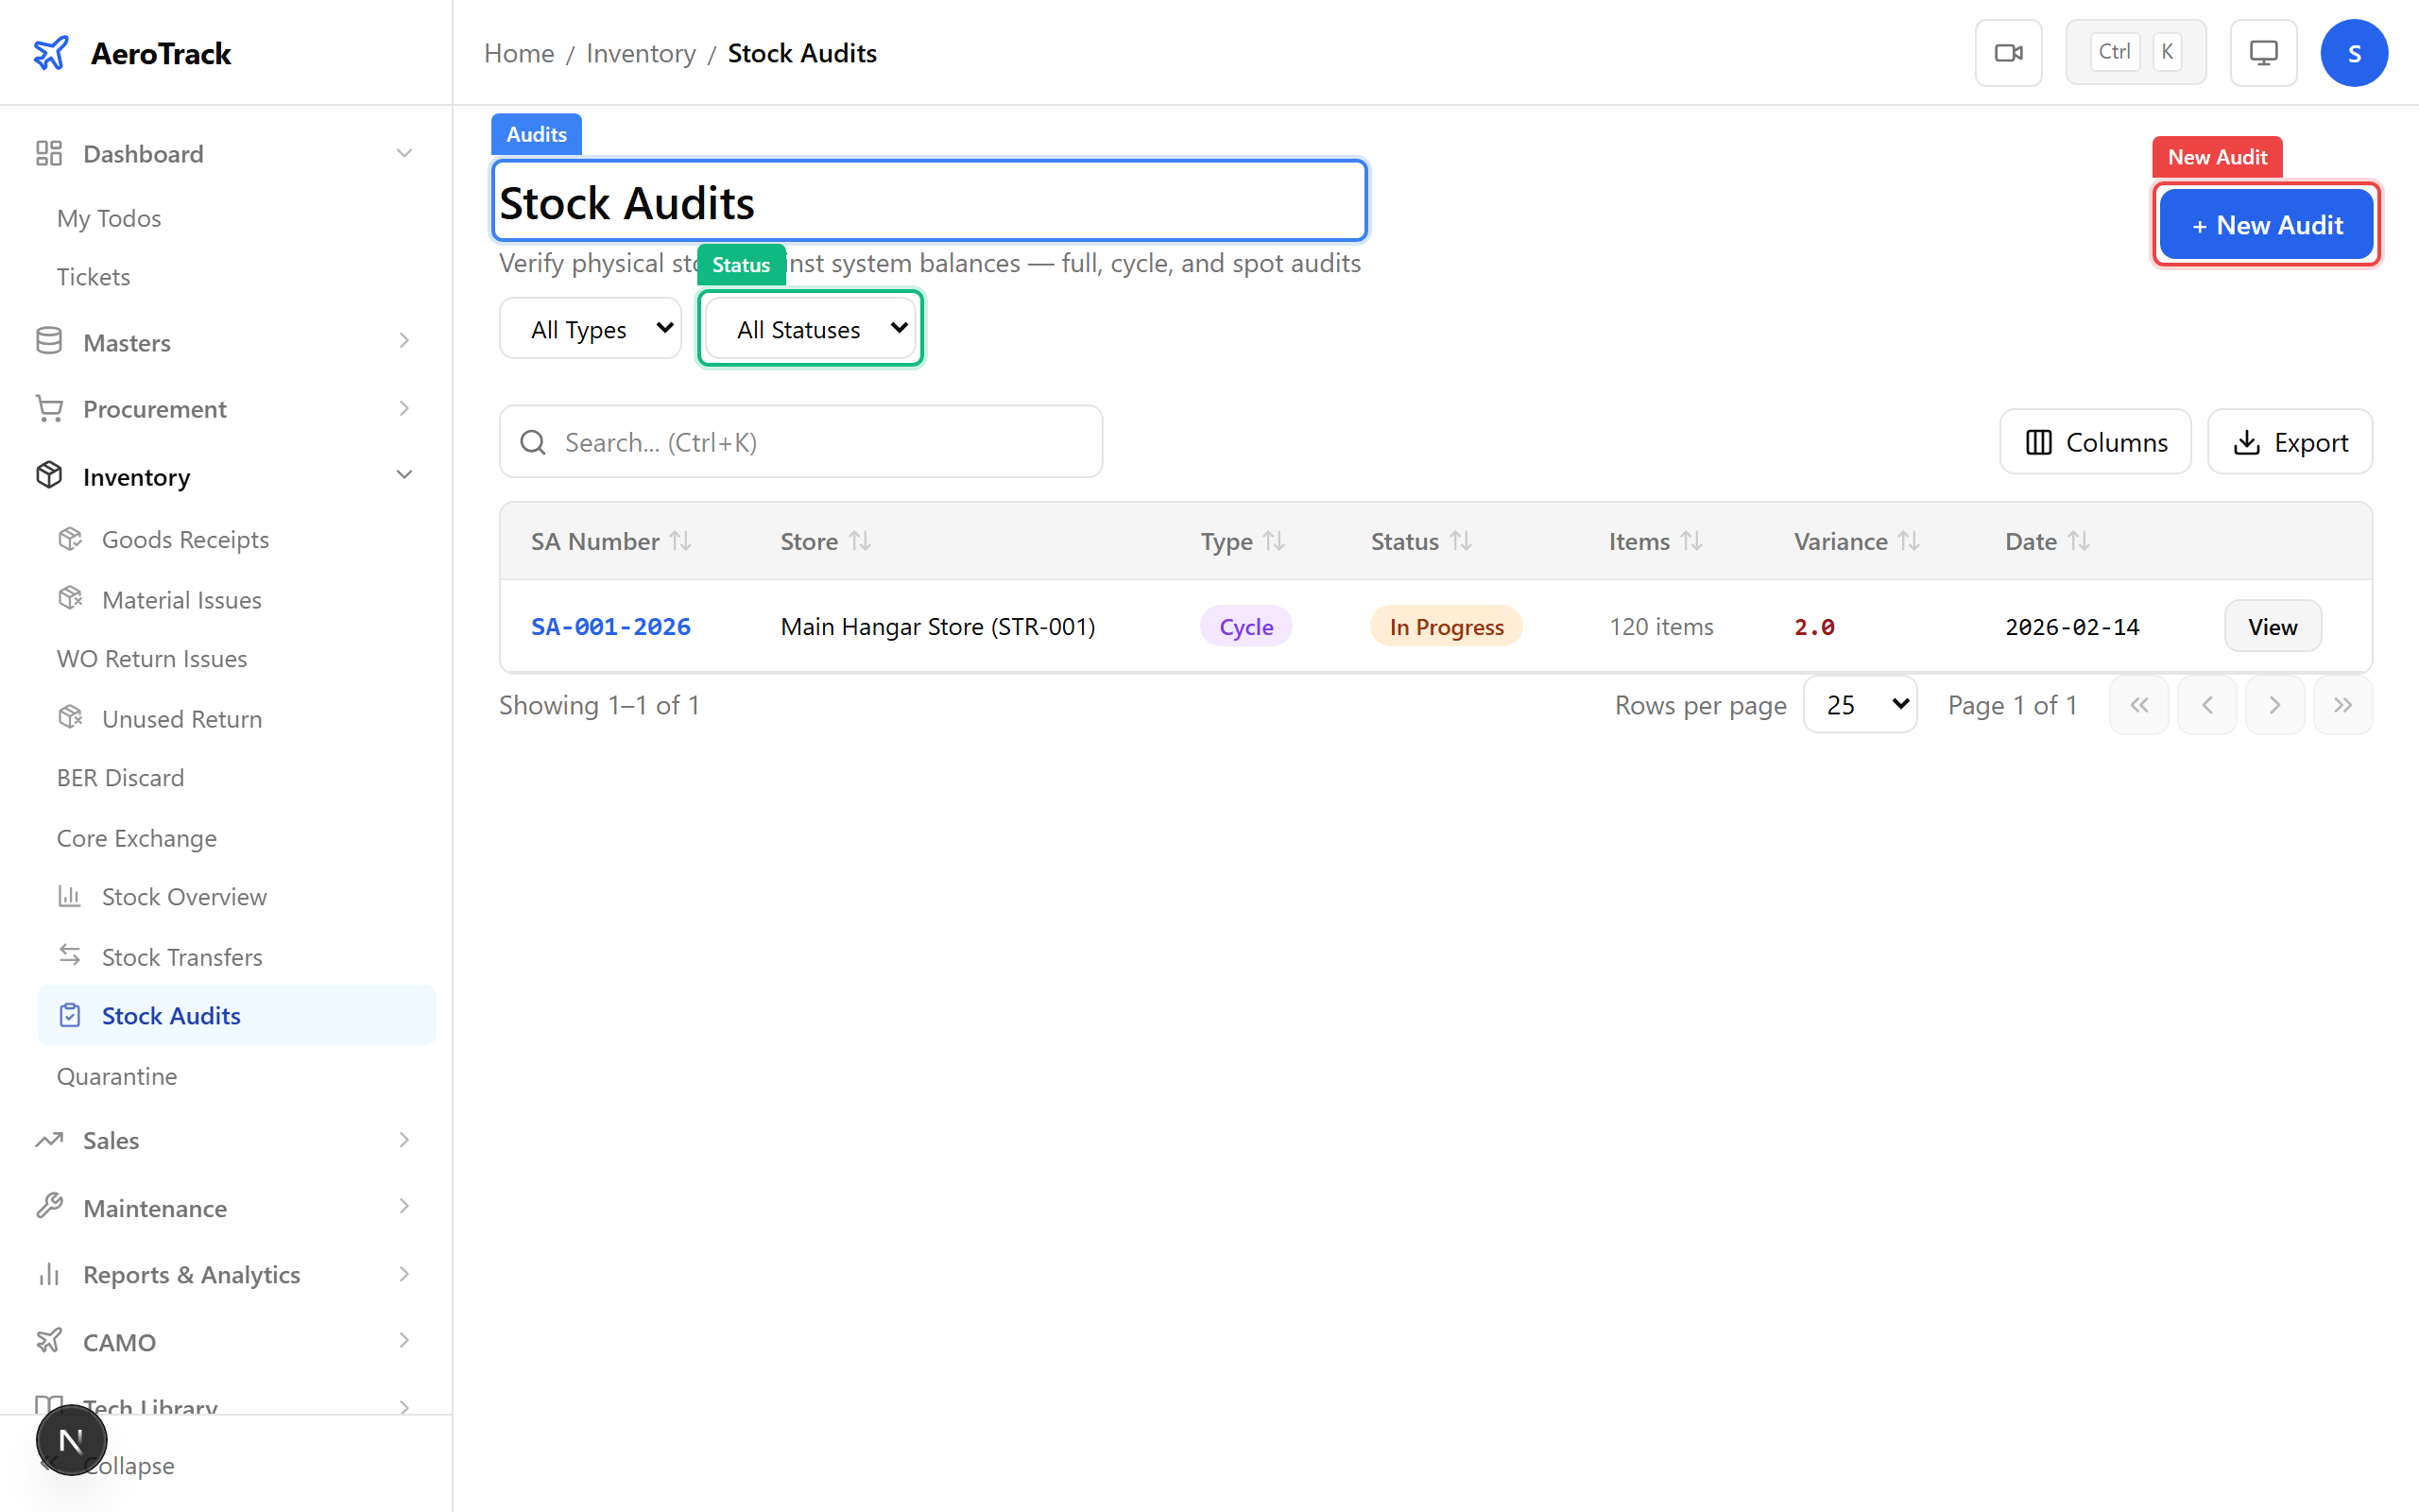Click the display monitor icon in the header

[2263, 52]
